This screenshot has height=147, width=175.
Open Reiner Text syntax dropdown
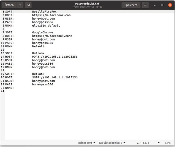coord(86,143)
